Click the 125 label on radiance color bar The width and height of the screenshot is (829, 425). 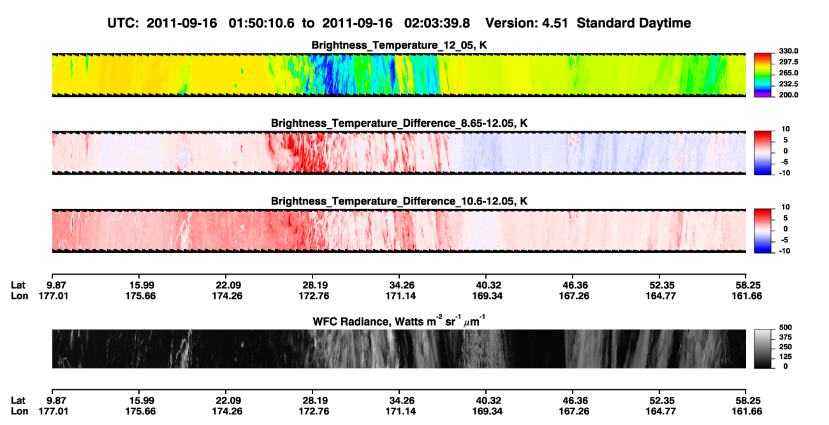(785, 357)
